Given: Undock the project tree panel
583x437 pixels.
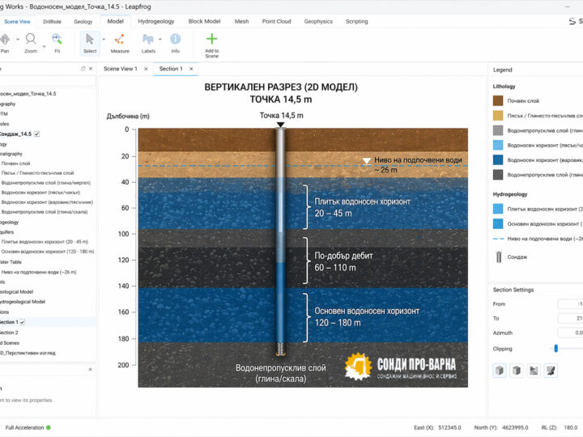Looking at the screenshot, I should coord(83,69).
